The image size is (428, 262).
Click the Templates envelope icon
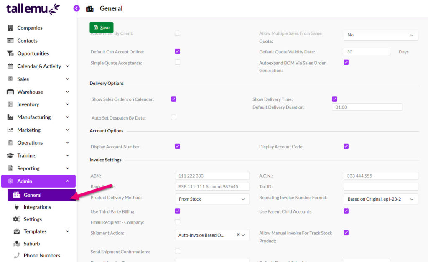(x=17, y=231)
